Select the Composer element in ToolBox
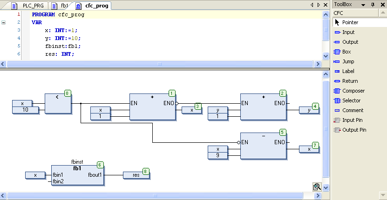Viewport: 387px width, 200px height. tap(353, 91)
